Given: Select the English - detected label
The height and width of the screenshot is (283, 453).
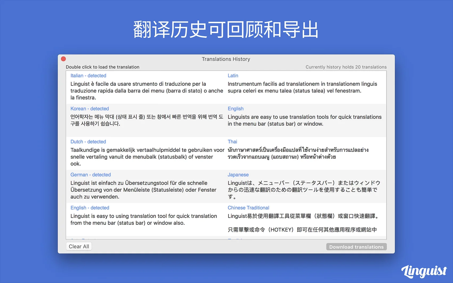Looking at the screenshot, I should (90, 208).
